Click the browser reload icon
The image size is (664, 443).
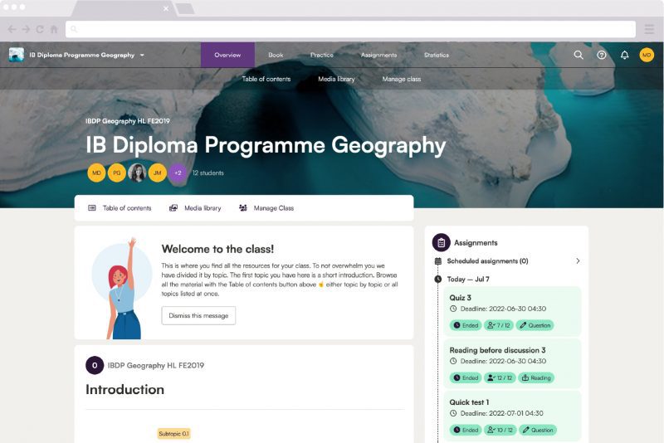pyautogui.click(x=40, y=29)
